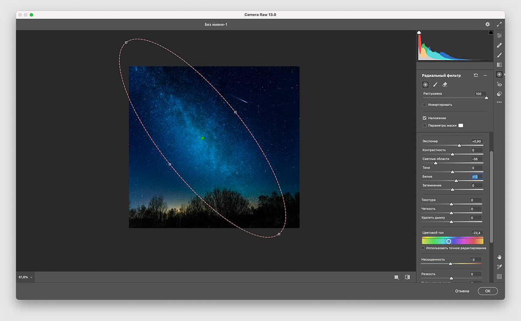Select the Hand tool
This screenshot has width=521, height=321.
499,257
